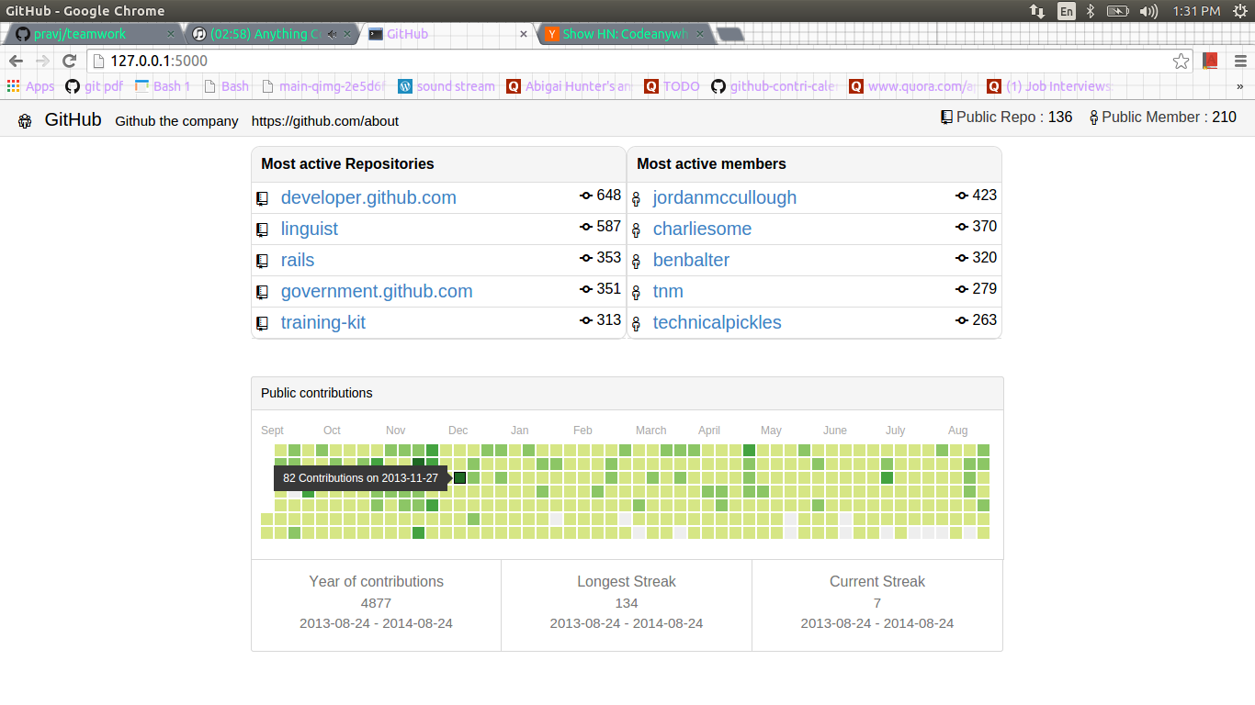The image size is (1255, 705).
Task: Open the TODO bookmark
Action: pos(672,86)
